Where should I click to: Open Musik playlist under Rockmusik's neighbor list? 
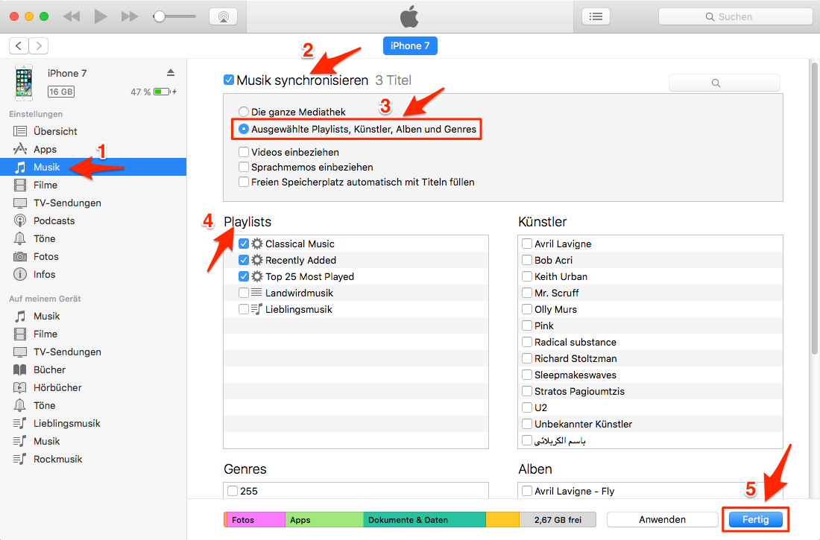point(93,441)
